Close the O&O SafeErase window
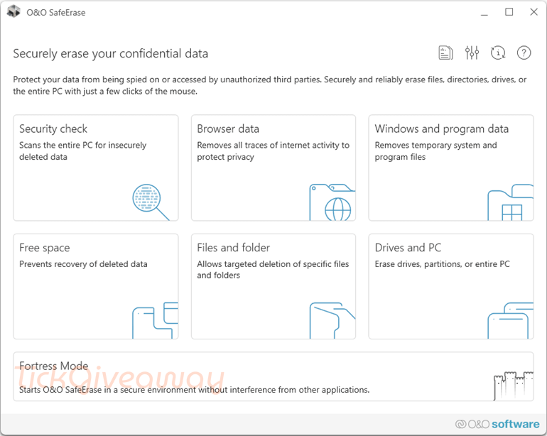Image resolution: width=547 pixels, height=436 pixels. (x=534, y=12)
